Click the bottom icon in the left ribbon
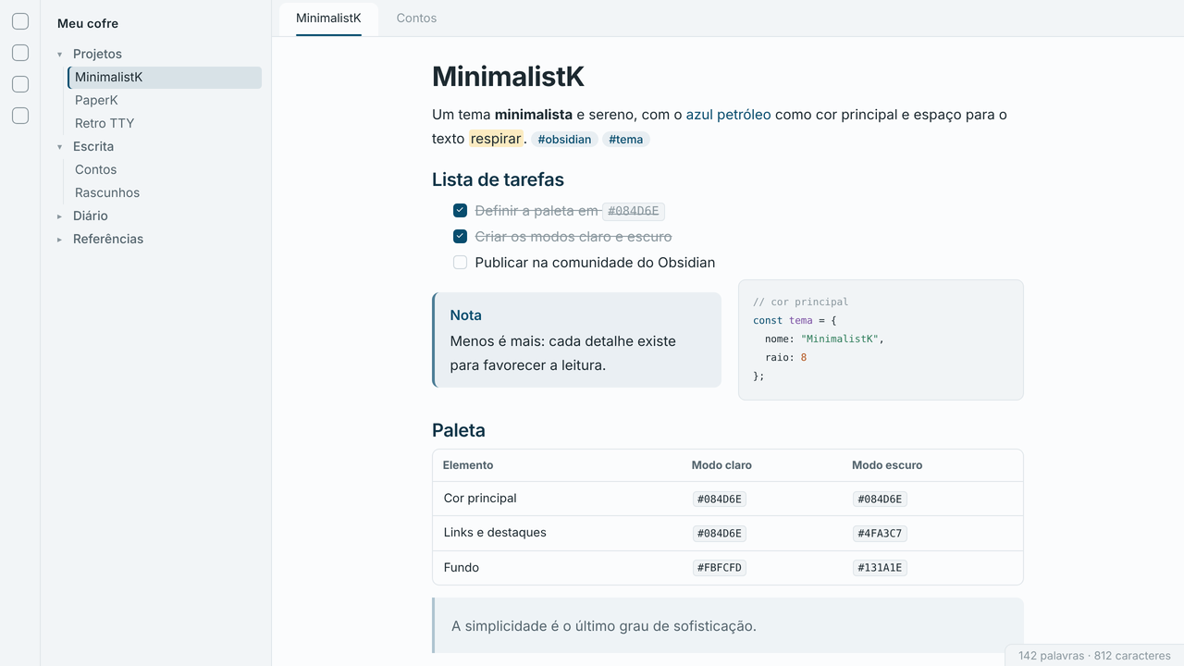Screen dimensions: 1184x666 (x=20, y=116)
